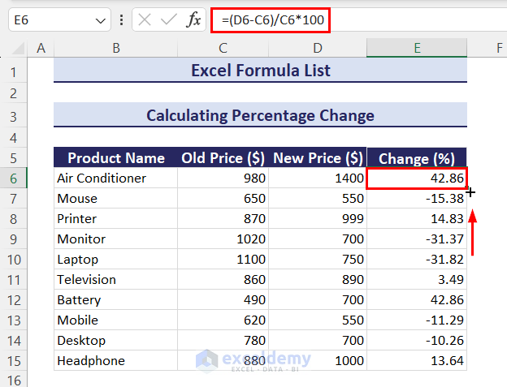Select the Laptop change value -31.82
Screen dimensions: 507x387
point(417,260)
